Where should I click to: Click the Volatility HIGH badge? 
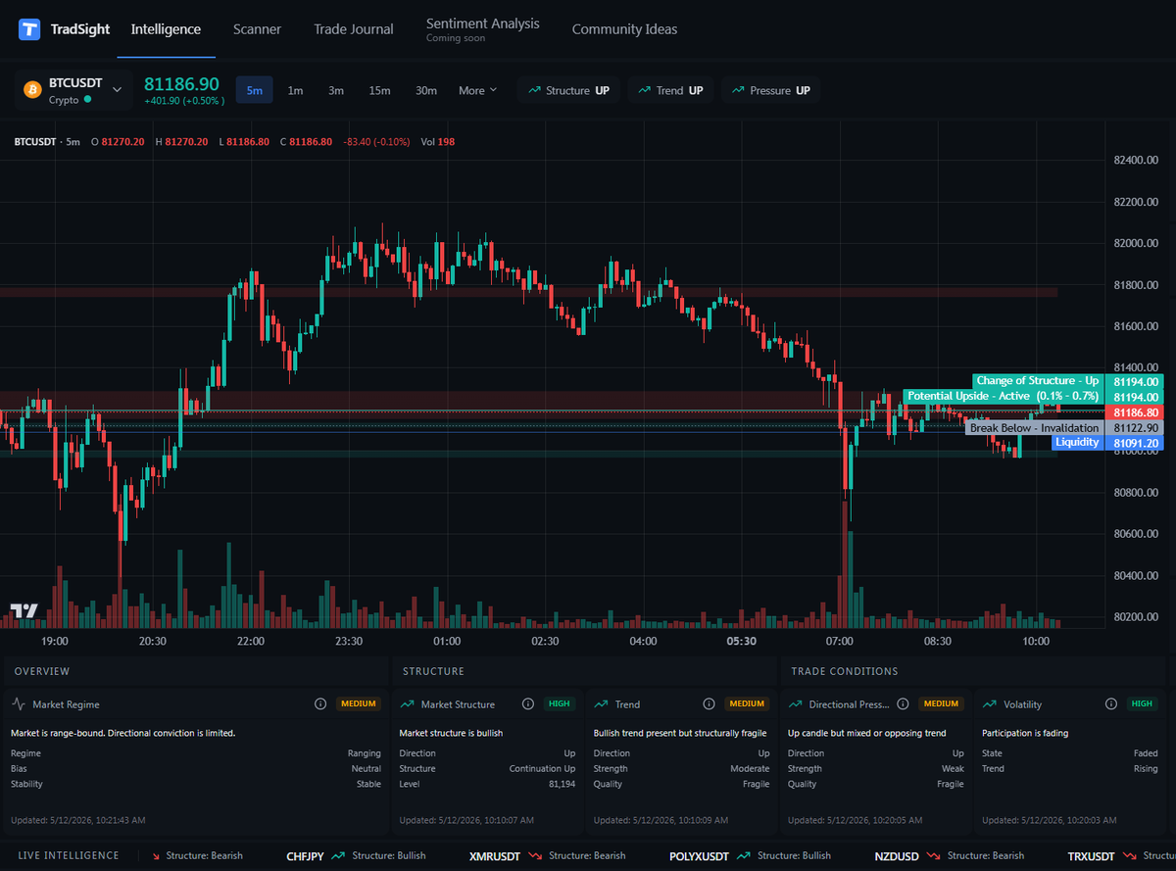point(1143,703)
